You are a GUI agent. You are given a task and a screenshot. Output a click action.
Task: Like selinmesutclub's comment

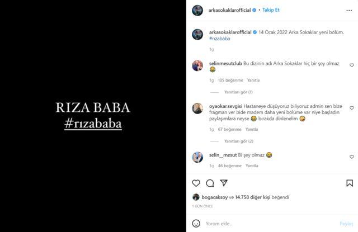pyautogui.click(x=352, y=65)
